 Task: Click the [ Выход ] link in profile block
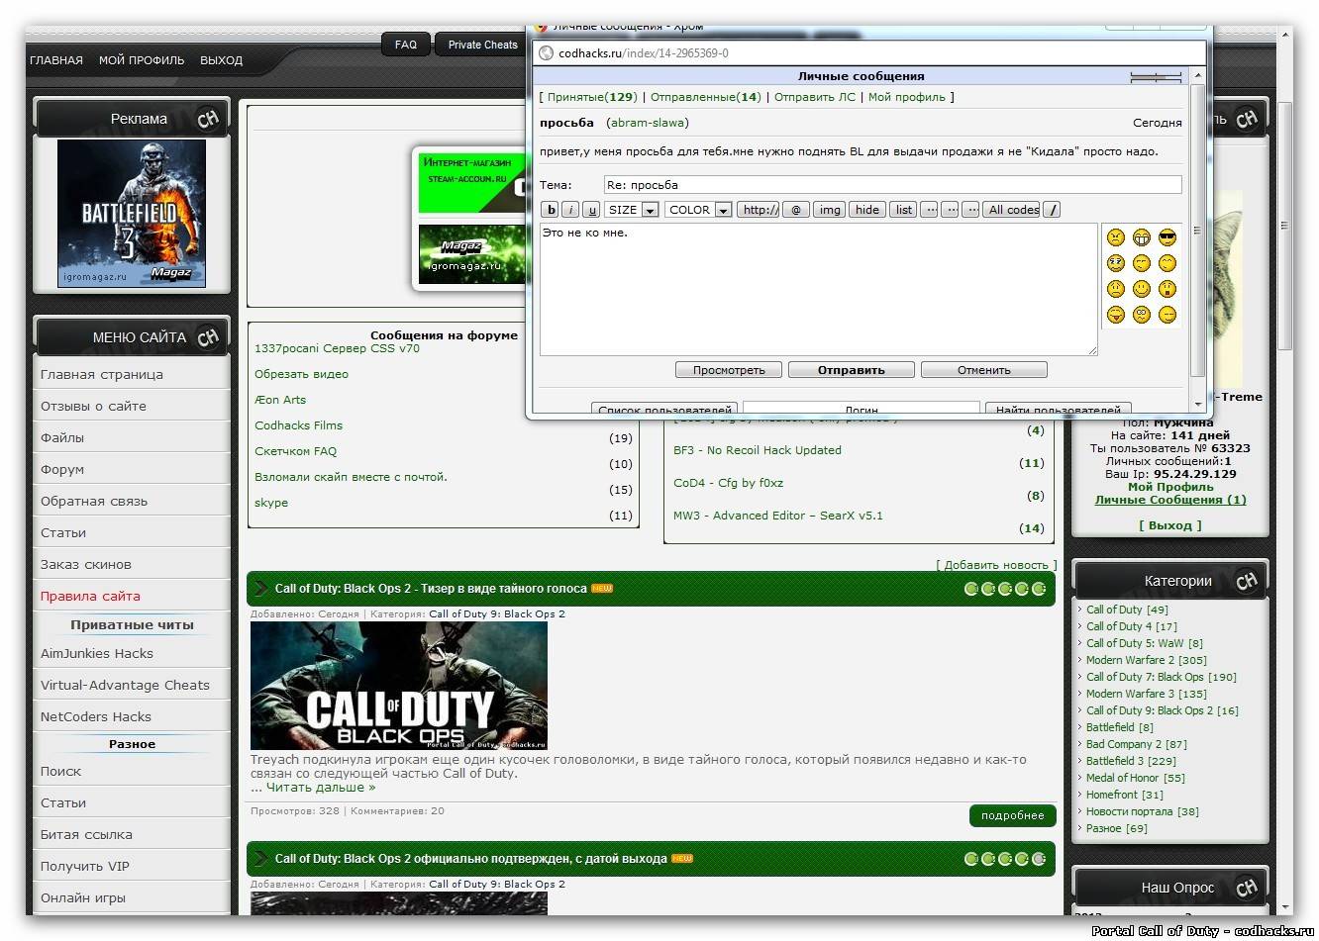(x=1170, y=525)
